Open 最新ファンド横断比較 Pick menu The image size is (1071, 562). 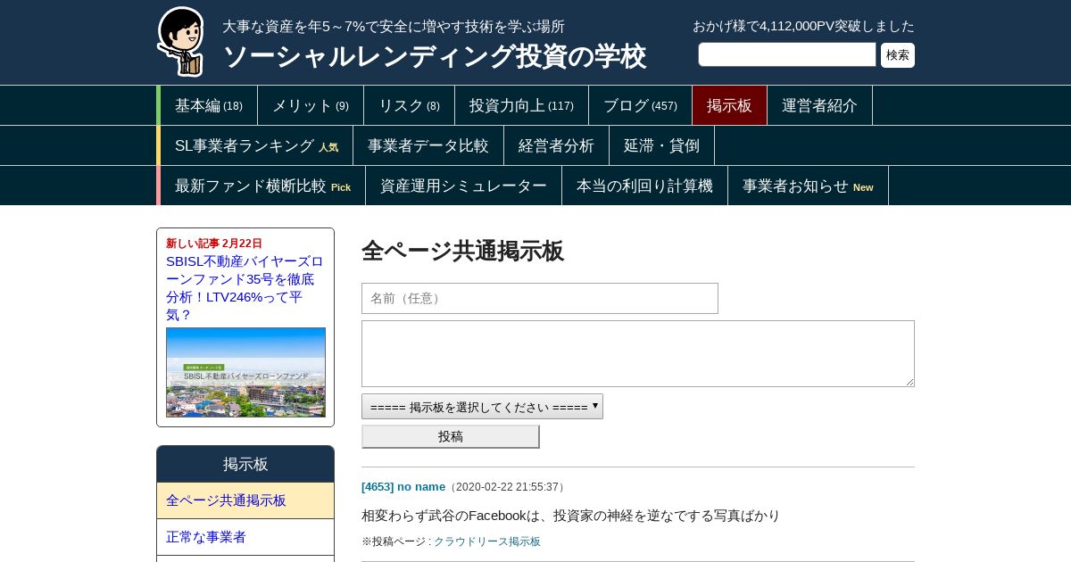(x=262, y=186)
